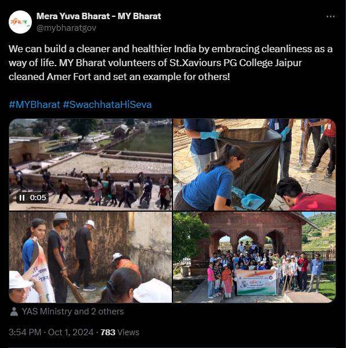Click the tagged people person icon

coord(14,311)
